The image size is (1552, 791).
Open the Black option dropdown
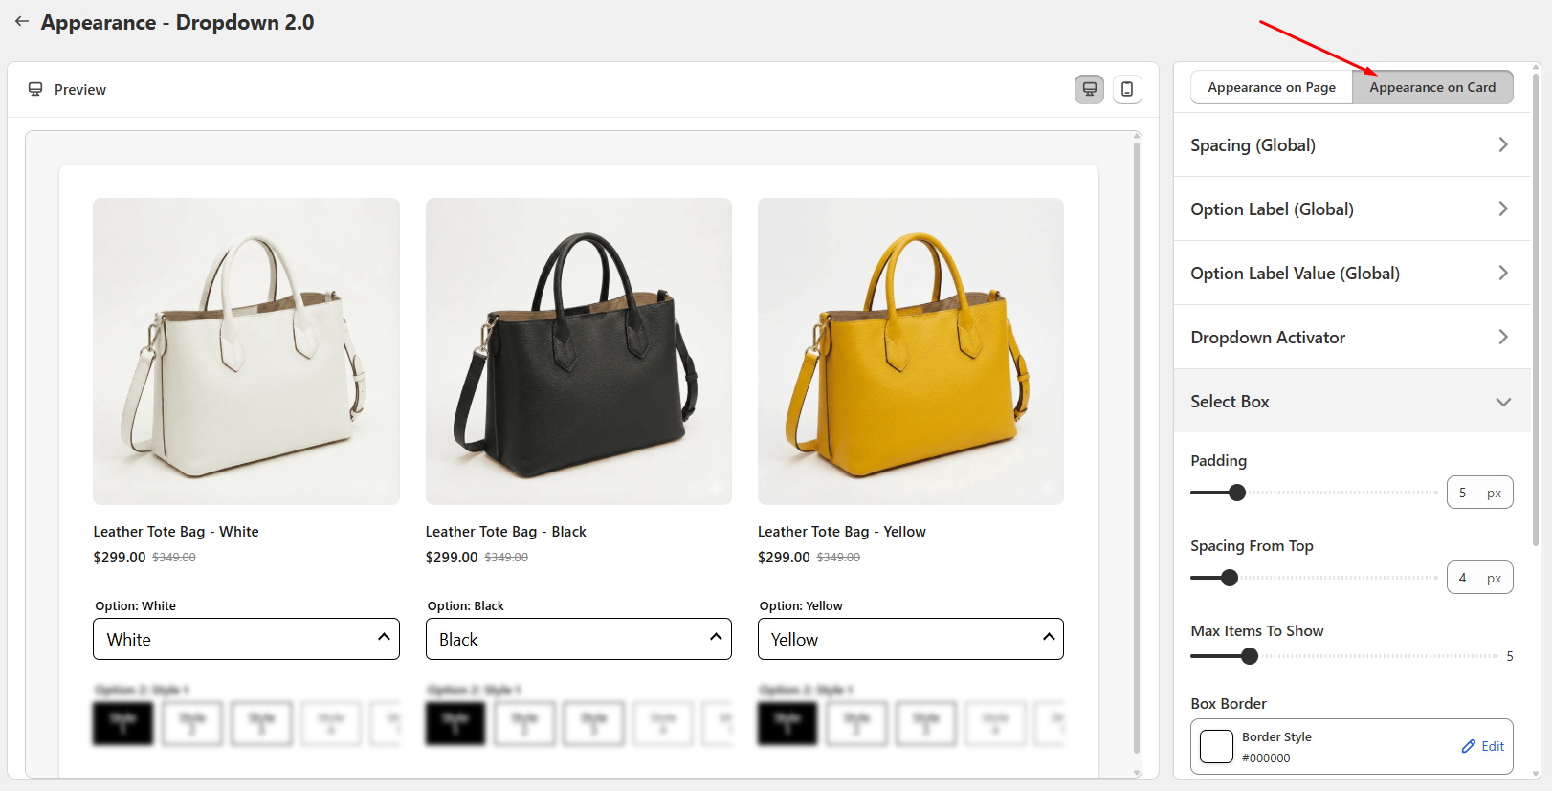(578, 639)
